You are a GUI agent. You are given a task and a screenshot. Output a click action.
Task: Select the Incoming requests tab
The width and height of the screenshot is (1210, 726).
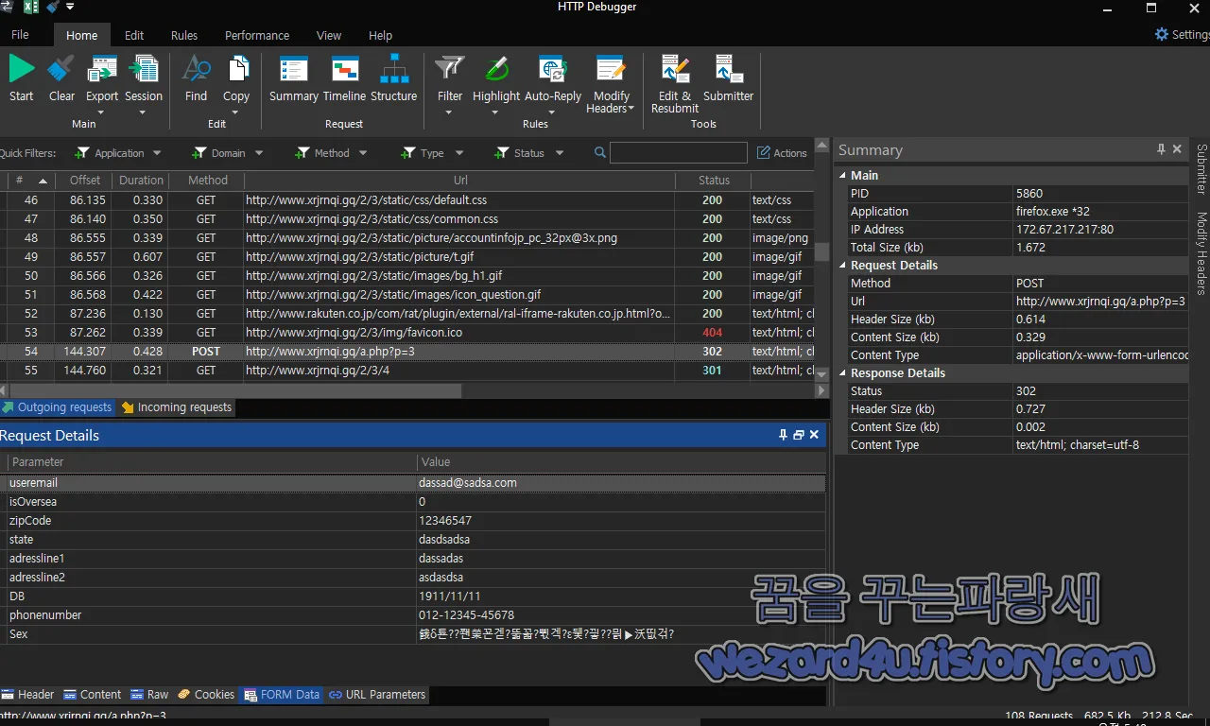coord(176,407)
